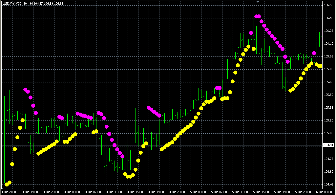
Task: Click the 105.05 price scale label
Action: [x=328, y=133]
